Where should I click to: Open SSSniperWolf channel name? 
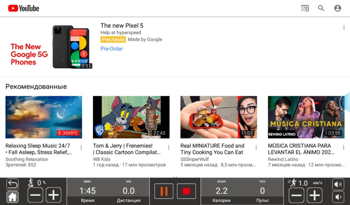pyautogui.click(x=195, y=159)
